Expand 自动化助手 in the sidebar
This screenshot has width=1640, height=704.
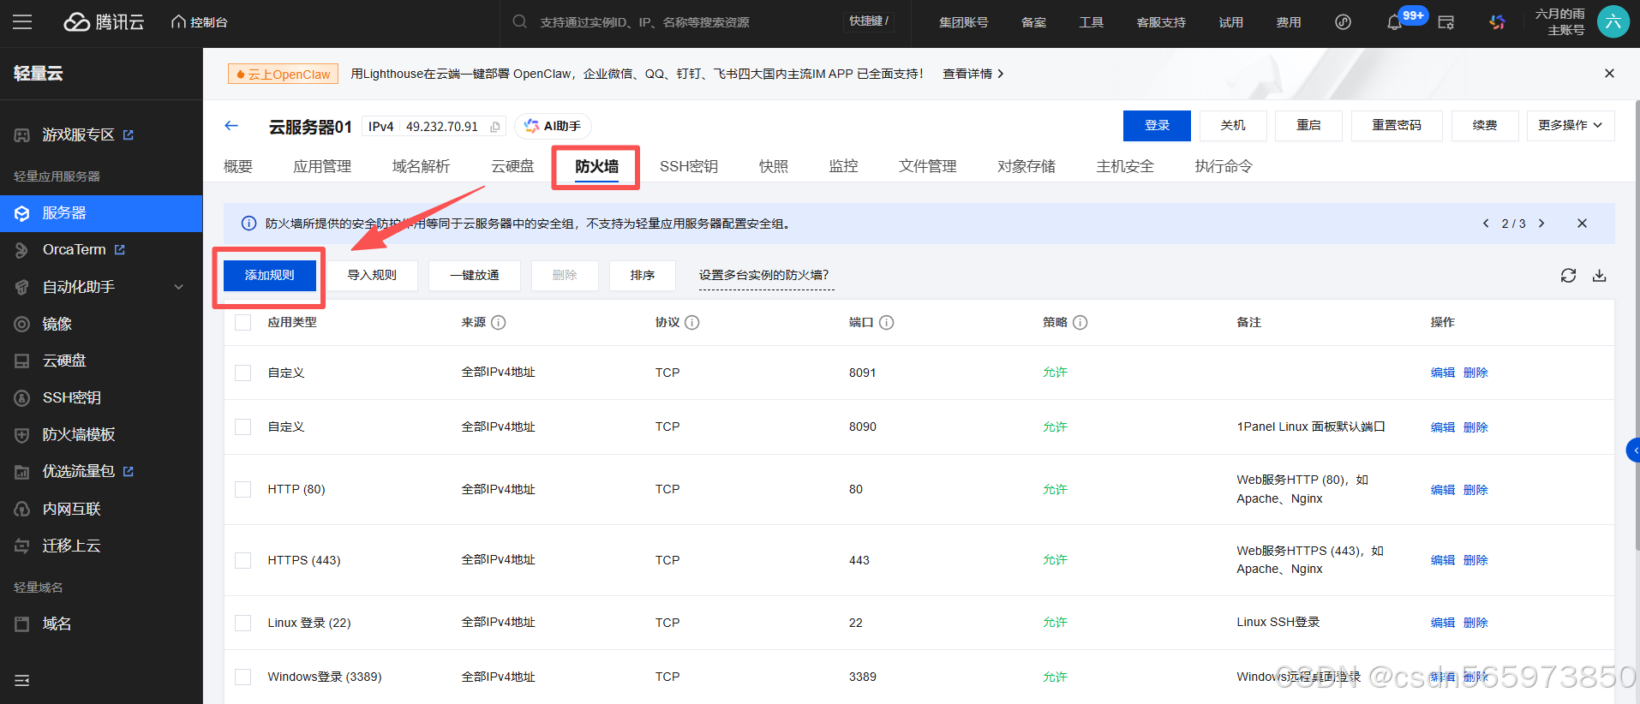[x=101, y=287]
